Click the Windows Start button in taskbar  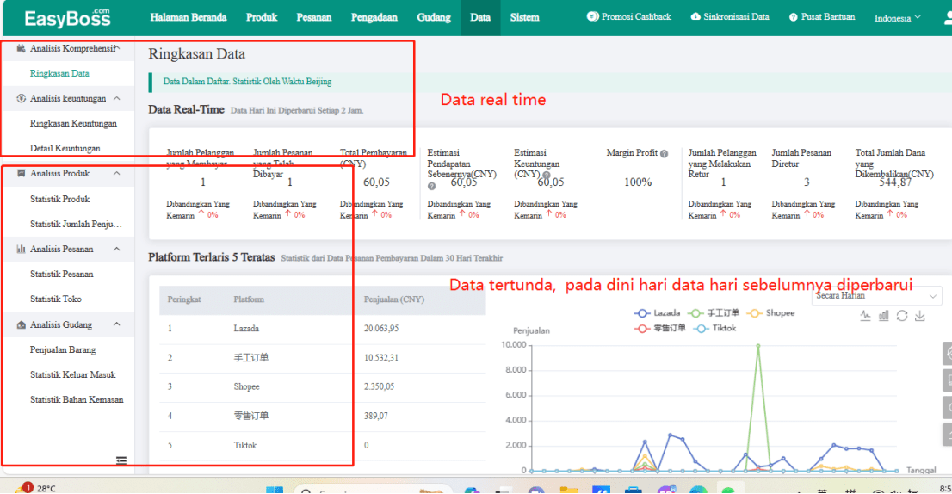point(275,490)
